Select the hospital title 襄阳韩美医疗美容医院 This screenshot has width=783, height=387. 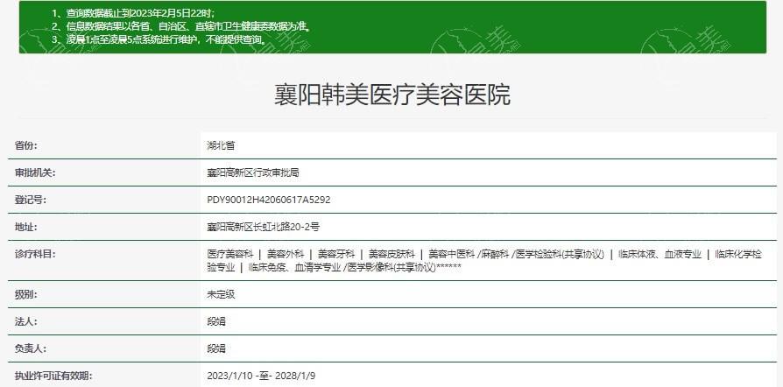coord(392,95)
